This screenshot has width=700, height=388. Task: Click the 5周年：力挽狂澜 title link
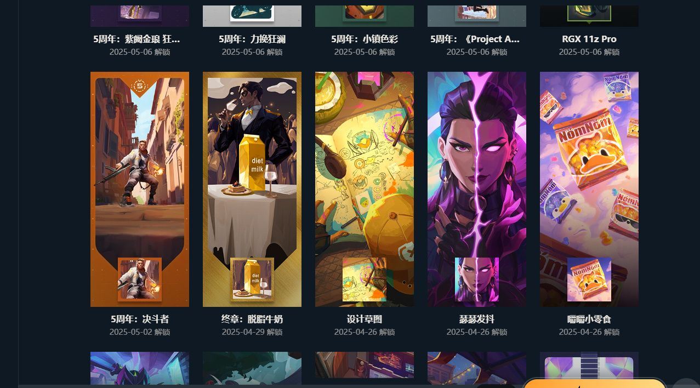tap(252, 39)
